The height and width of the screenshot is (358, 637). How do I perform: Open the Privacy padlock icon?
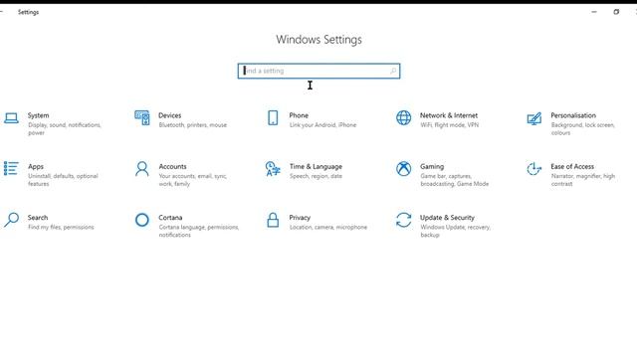(273, 220)
